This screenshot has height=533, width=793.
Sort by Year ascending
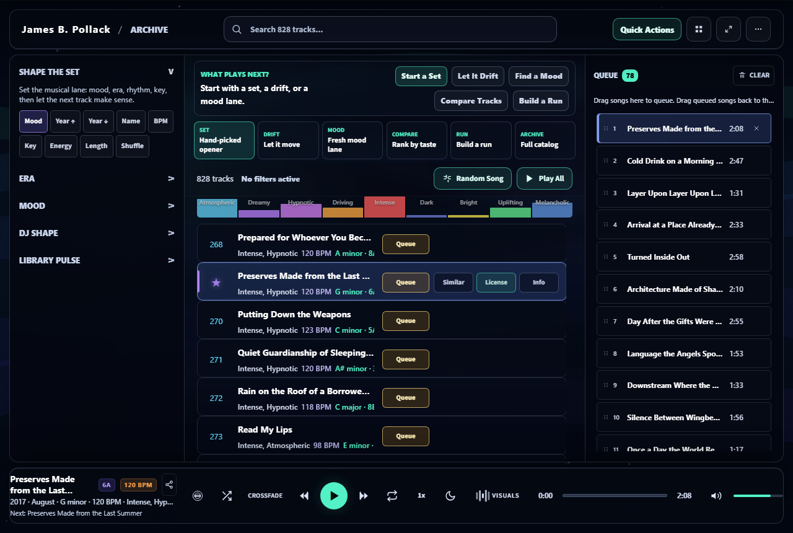tap(65, 121)
